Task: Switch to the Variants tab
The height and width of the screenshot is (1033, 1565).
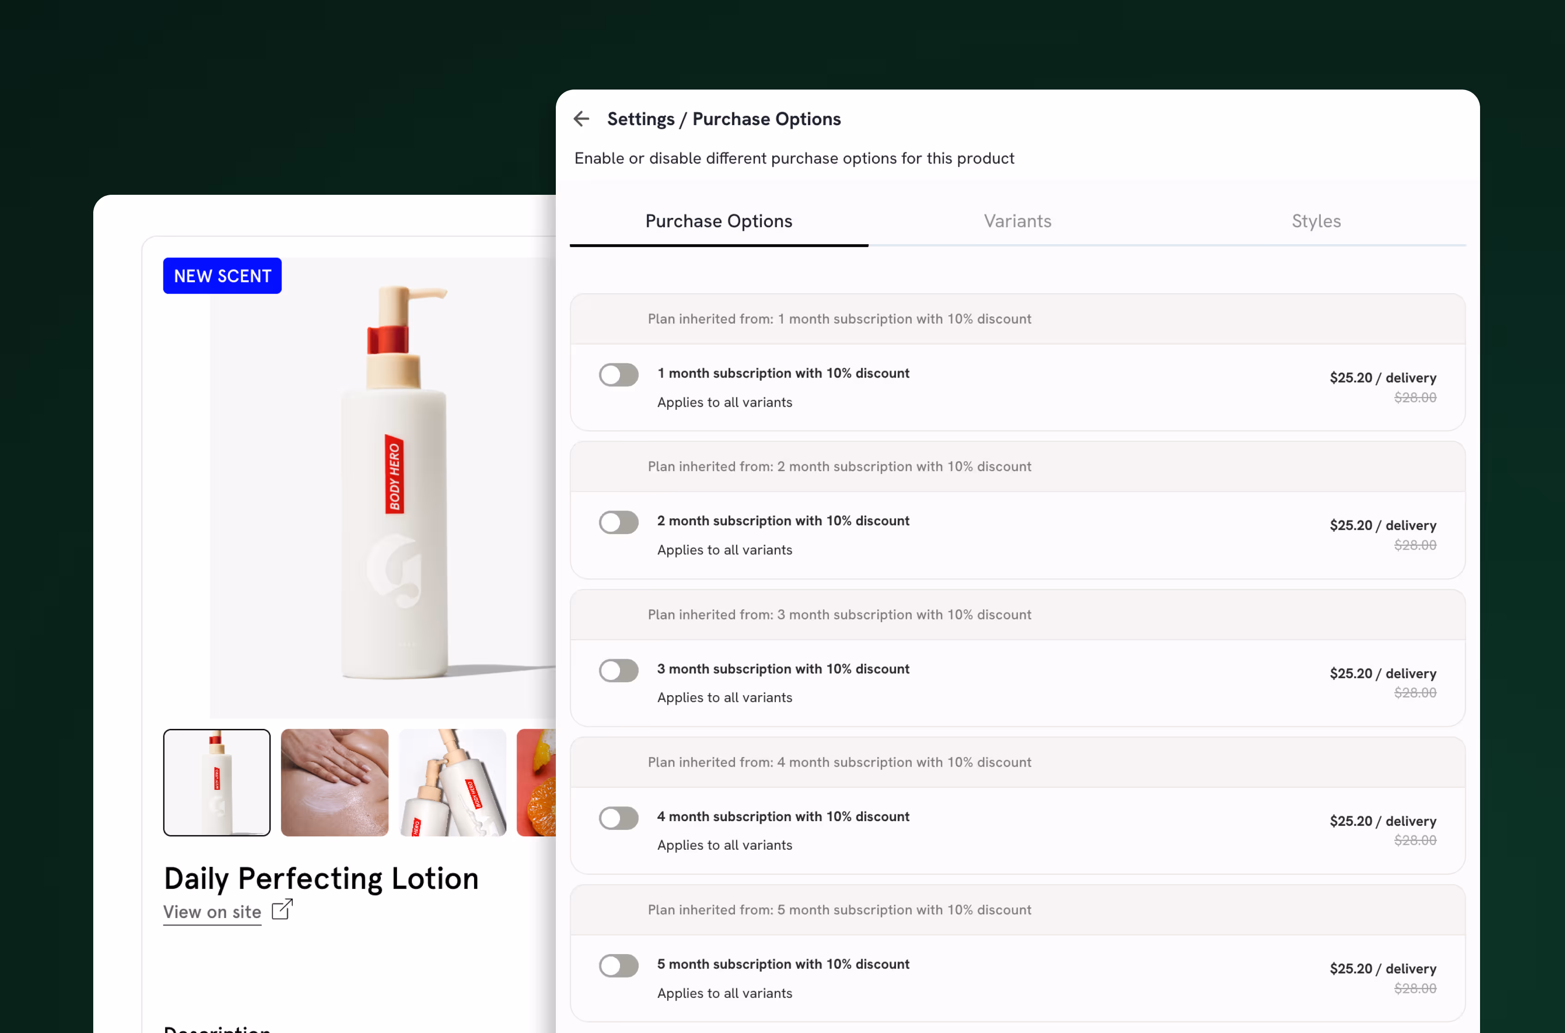Action: [1017, 222]
